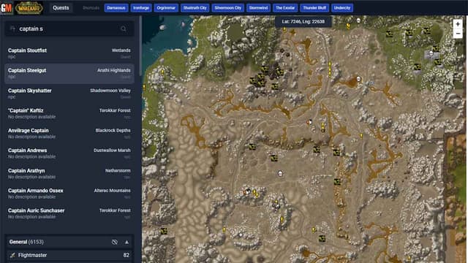Click the skull marker beside the coordinates tooltip
468x263 pixels.
pyautogui.click(x=358, y=20)
